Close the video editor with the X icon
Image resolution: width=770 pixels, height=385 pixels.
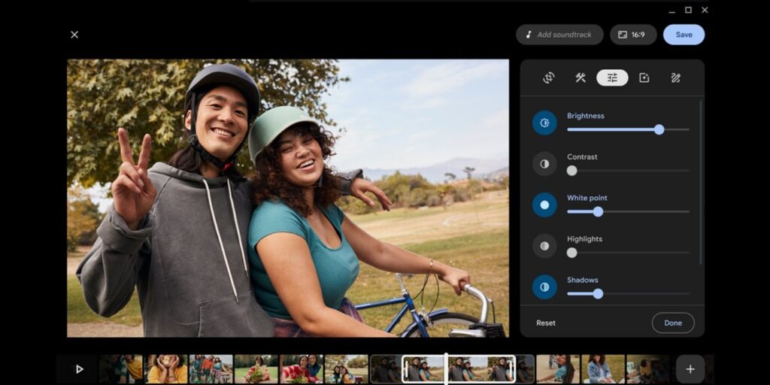tap(74, 35)
